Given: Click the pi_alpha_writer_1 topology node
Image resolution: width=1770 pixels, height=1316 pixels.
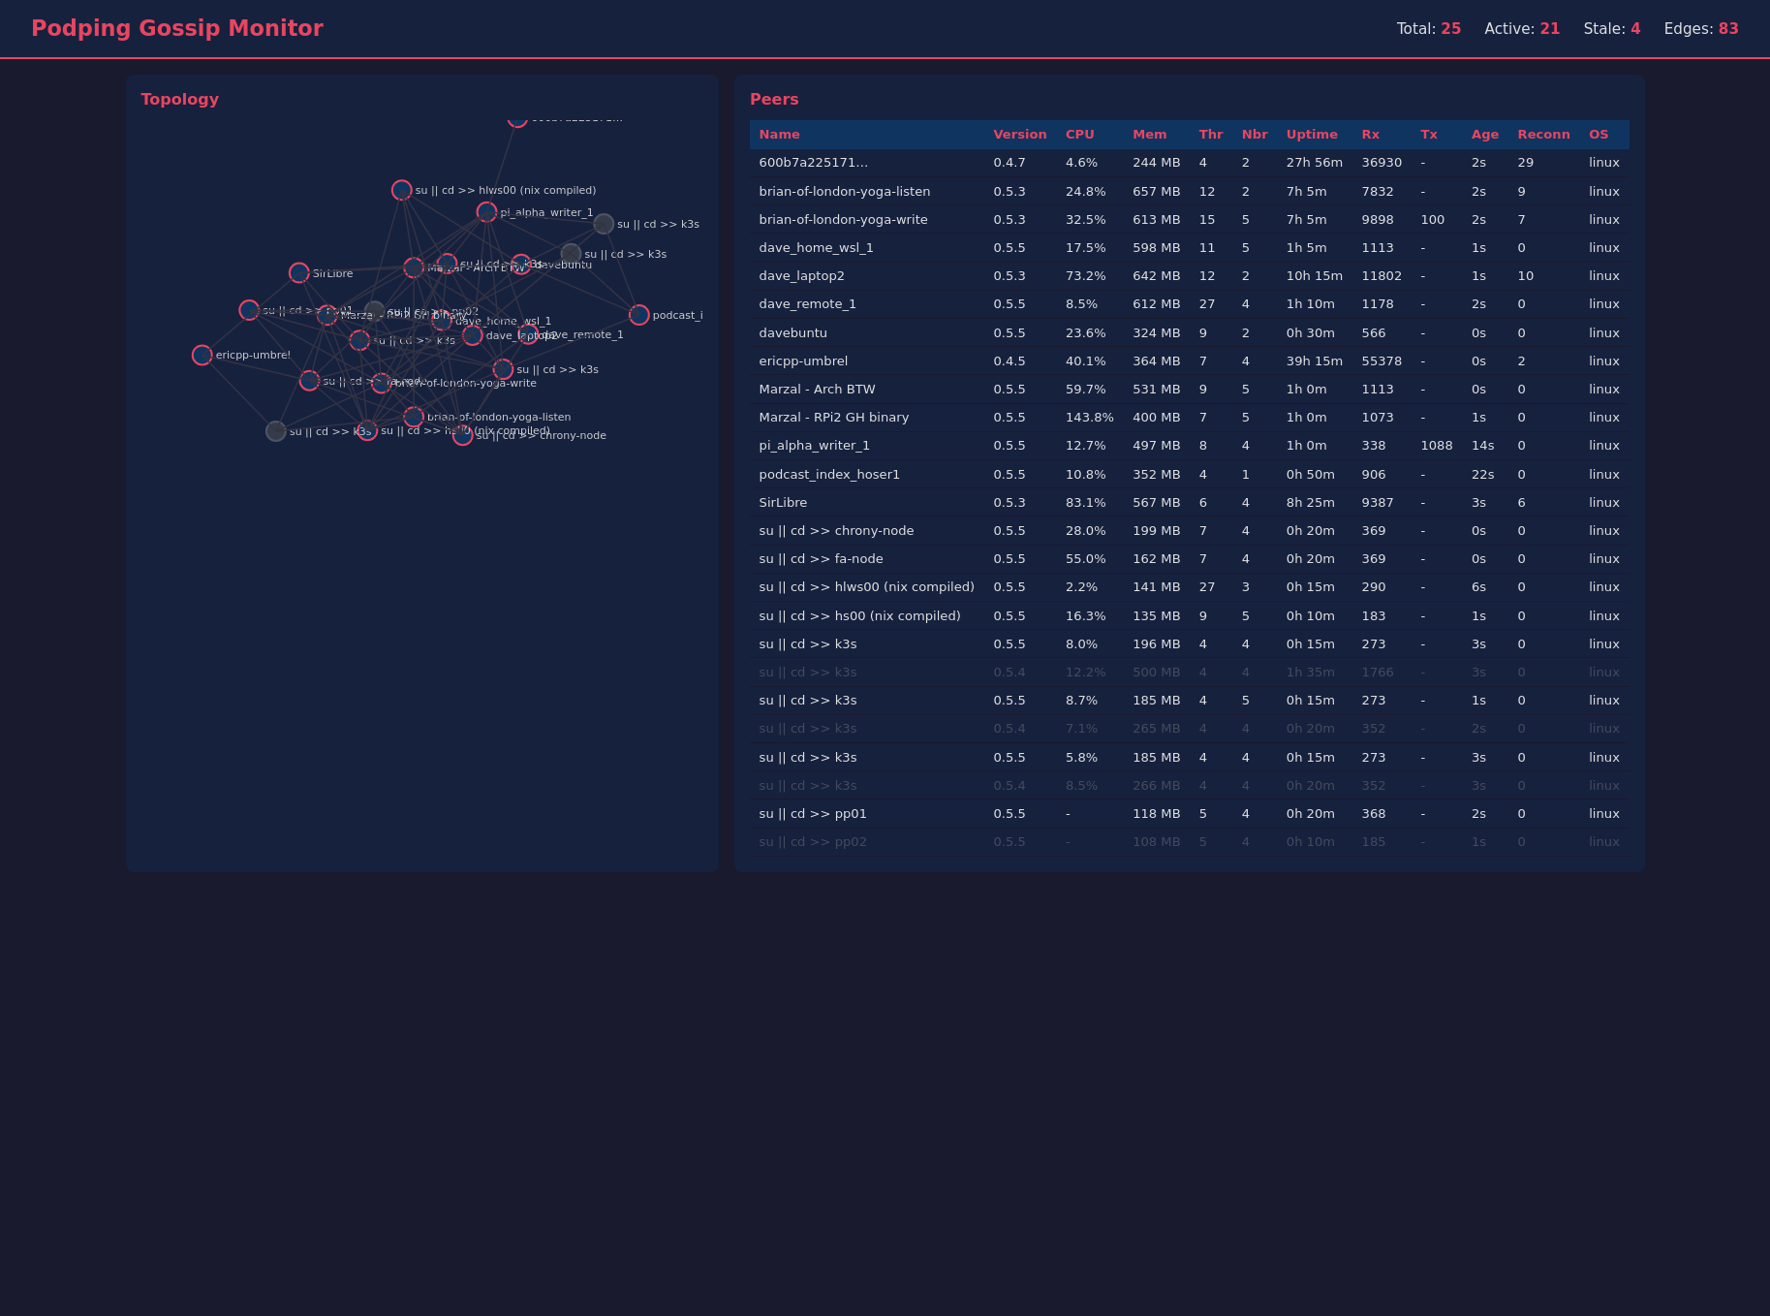Looking at the screenshot, I should pyautogui.click(x=487, y=212).
